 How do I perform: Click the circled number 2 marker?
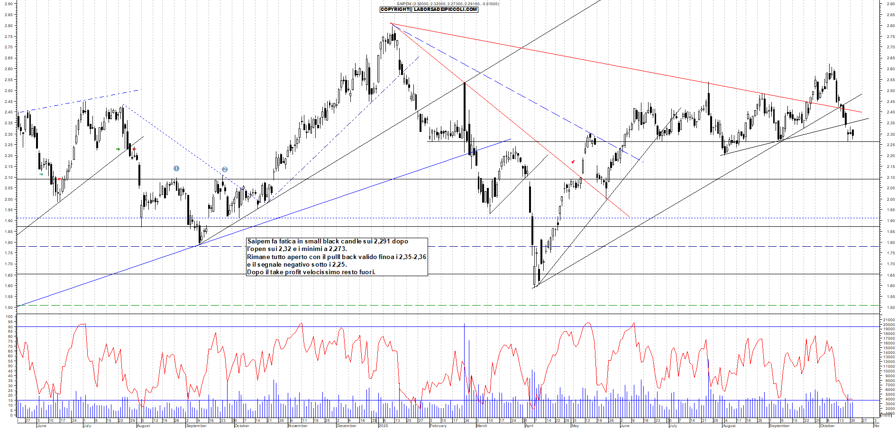click(x=225, y=169)
